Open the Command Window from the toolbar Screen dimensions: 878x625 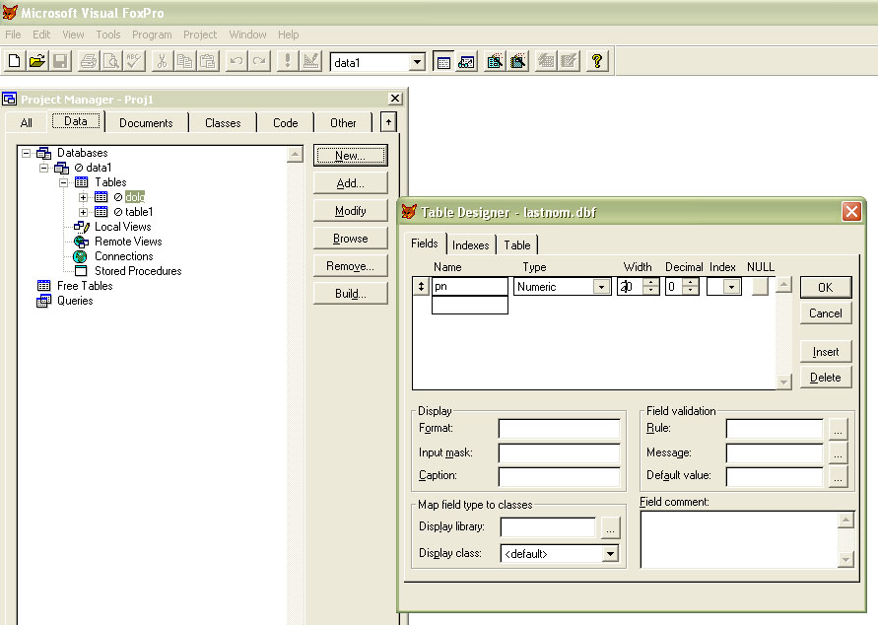tap(443, 61)
